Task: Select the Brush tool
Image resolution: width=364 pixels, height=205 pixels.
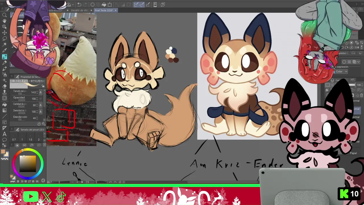Action: tap(5, 69)
